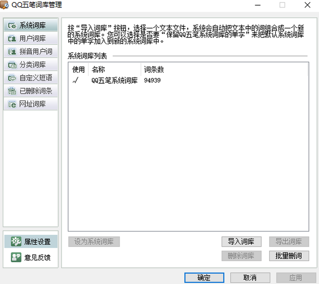Confirm with the 确定 button
Viewport: 319px width, 284px height.
[x=204, y=278]
